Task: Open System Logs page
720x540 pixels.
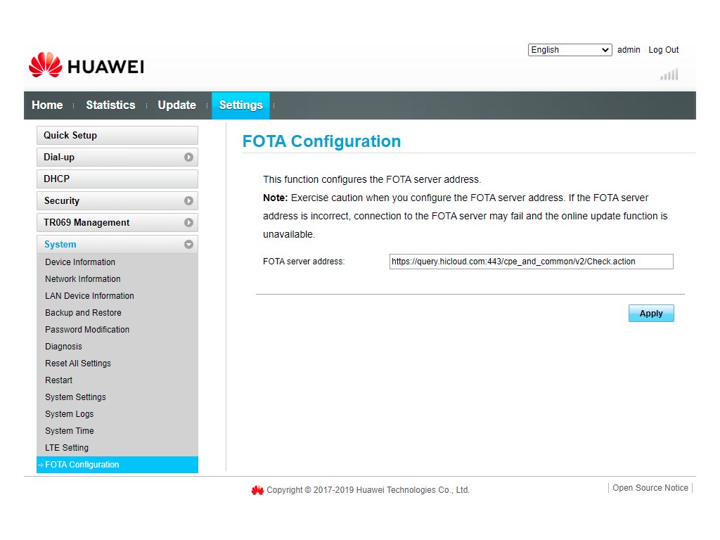Action: [x=70, y=413]
